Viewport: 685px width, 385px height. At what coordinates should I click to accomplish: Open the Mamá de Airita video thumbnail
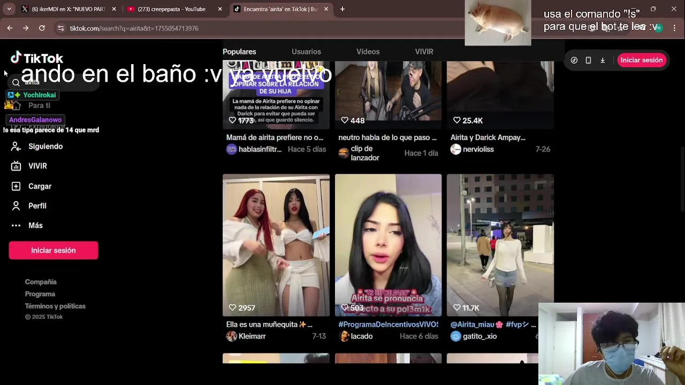pos(276,95)
